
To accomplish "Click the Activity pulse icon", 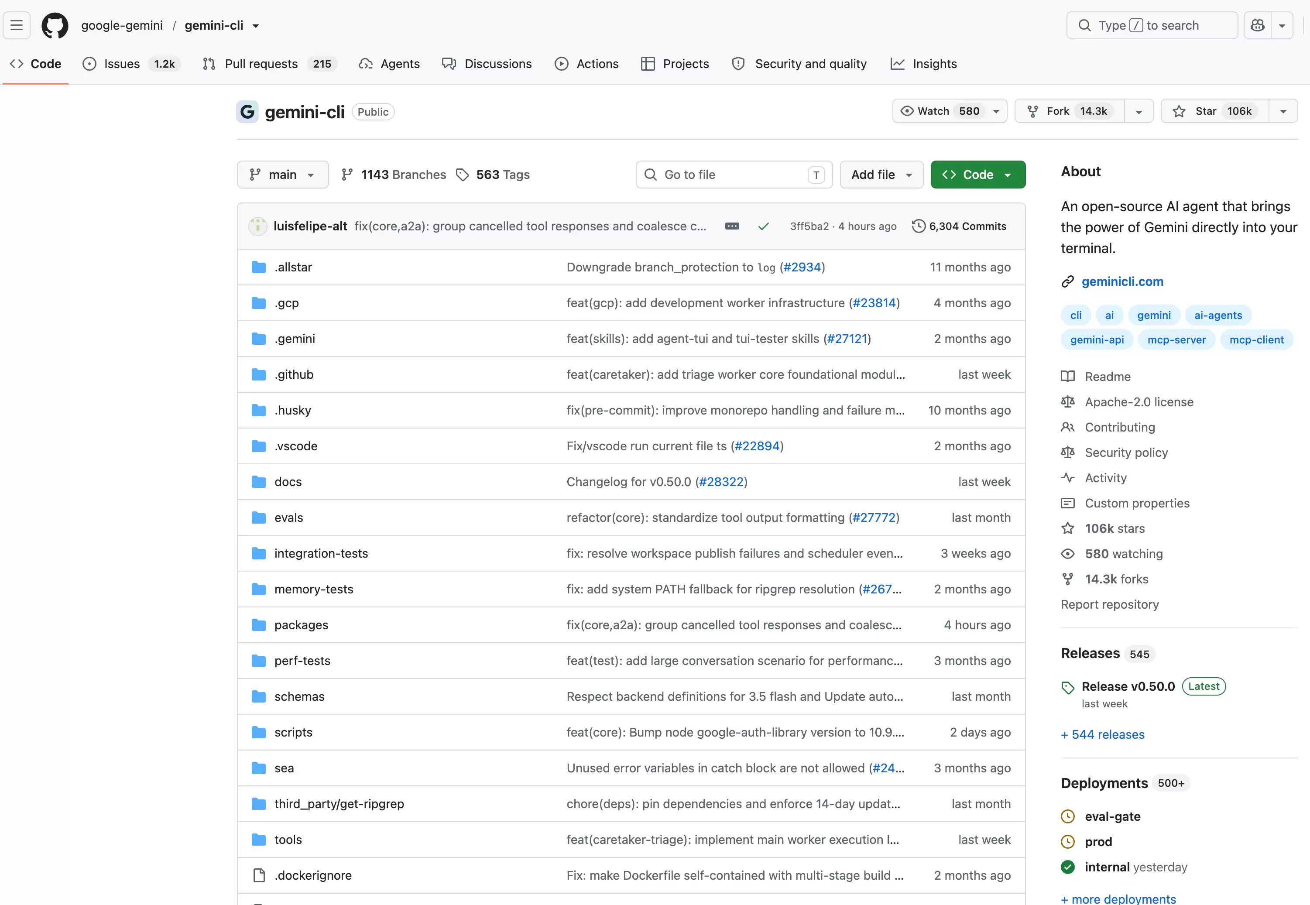I will point(1067,478).
